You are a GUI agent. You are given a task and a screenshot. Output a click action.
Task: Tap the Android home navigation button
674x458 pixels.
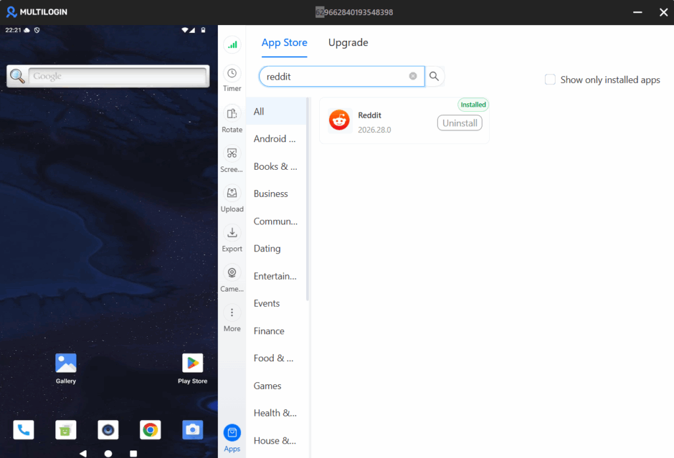[x=109, y=453]
